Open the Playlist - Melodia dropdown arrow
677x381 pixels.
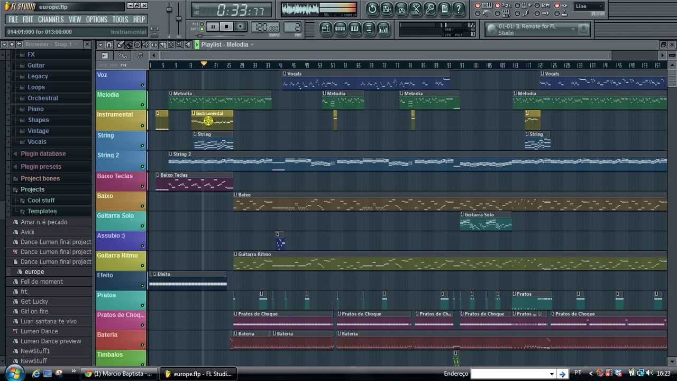click(x=252, y=45)
